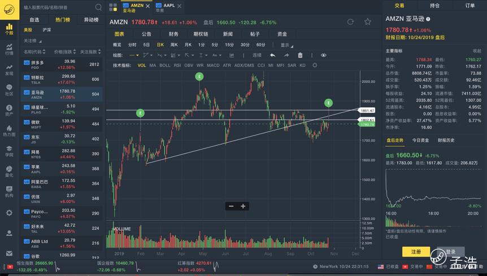Click the search magnifier icon
The width and height of the screenshot is (487, 276).
tap(98, 7)
